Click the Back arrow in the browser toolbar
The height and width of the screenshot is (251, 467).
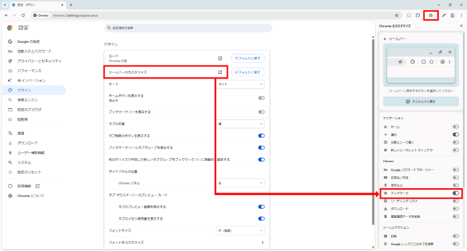coord(6,15)
